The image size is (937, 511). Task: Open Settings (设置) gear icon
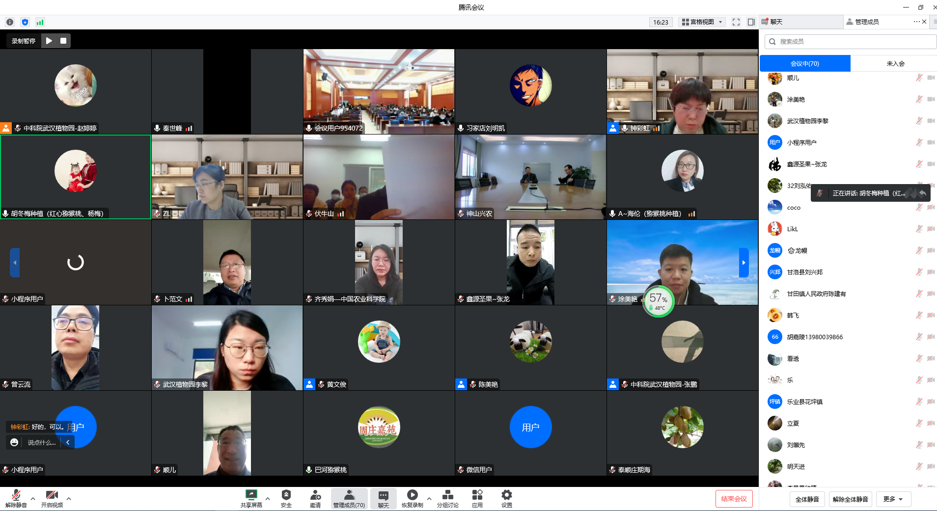point(506,498)
